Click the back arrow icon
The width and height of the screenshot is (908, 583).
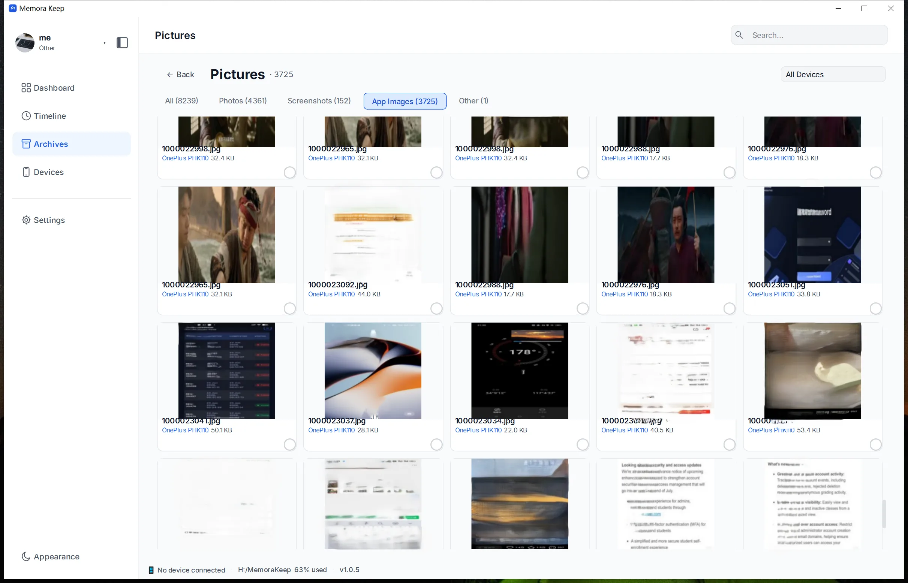click(x=170, y=75)
